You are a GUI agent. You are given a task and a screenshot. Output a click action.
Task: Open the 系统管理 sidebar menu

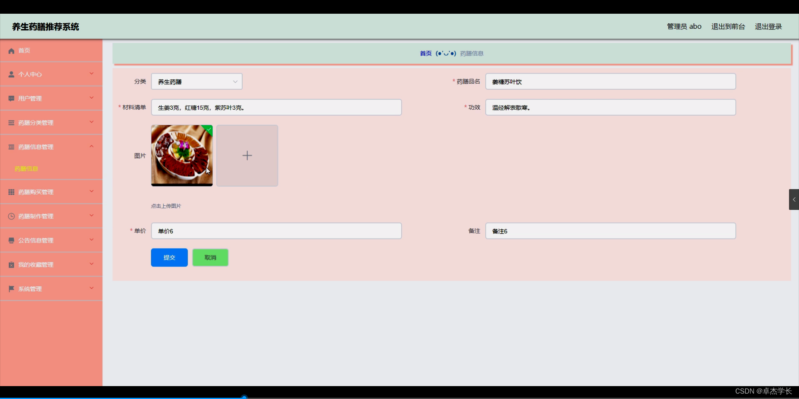[x=51, y=289]
